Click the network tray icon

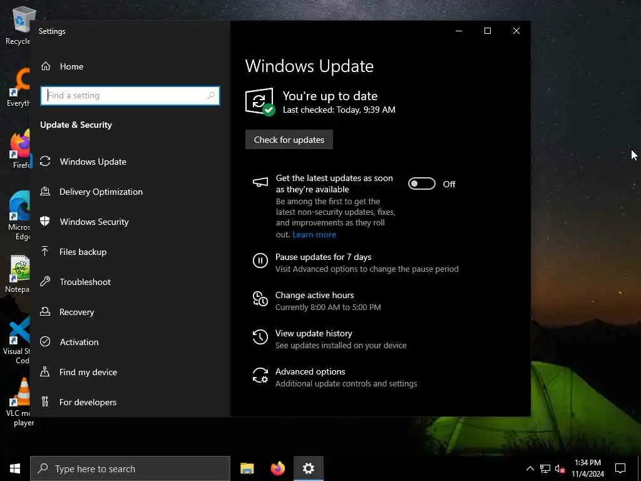coord(545,468)
